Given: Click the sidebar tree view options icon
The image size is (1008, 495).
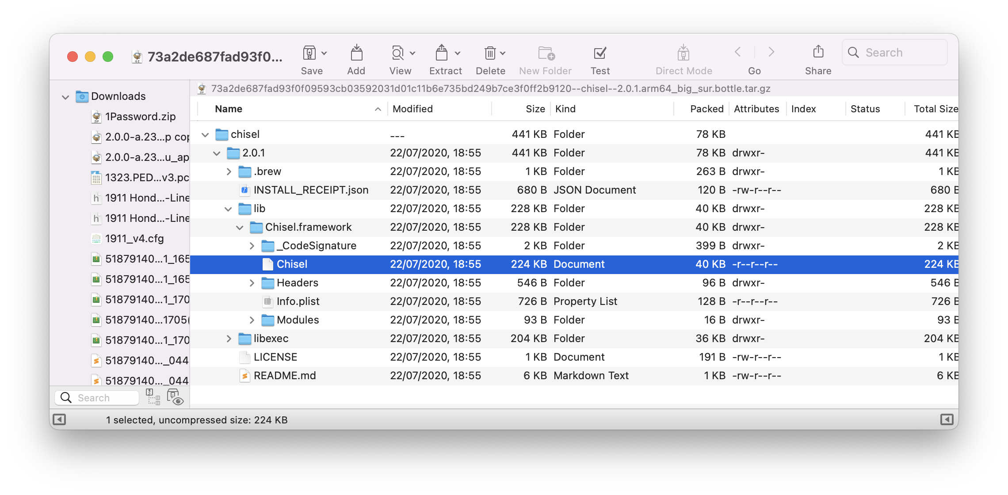Looking at the screenshot, I should click(x=153, y=397).
